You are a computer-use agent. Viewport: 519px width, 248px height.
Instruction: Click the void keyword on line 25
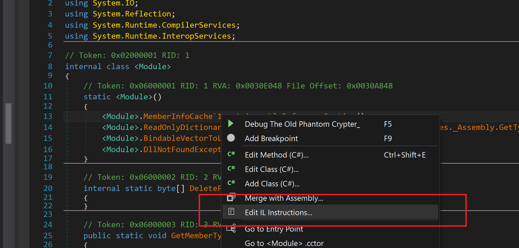pyautogui.click(x=157, y=236)
